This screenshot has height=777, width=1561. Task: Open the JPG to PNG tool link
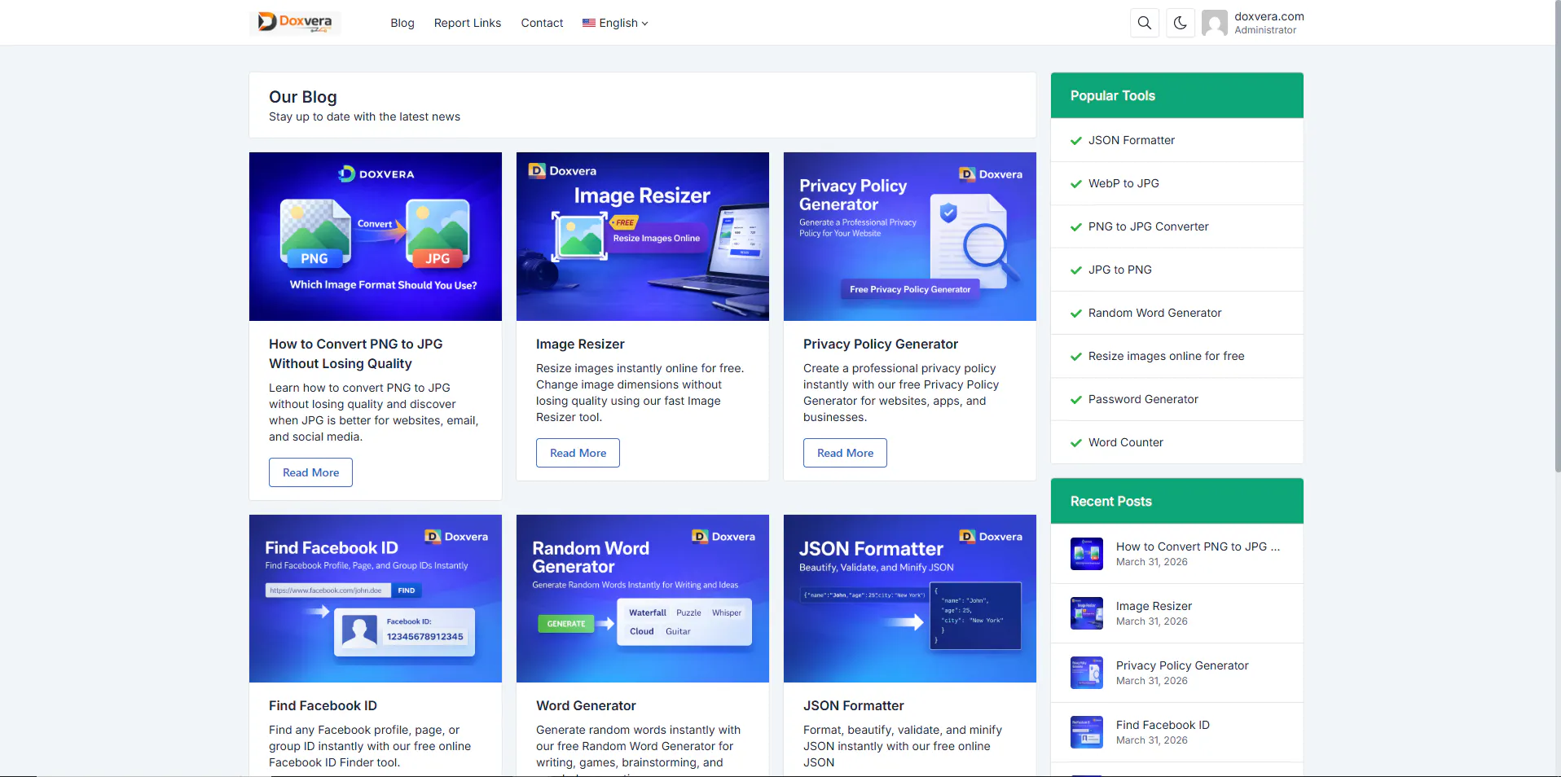[1120, 270]
